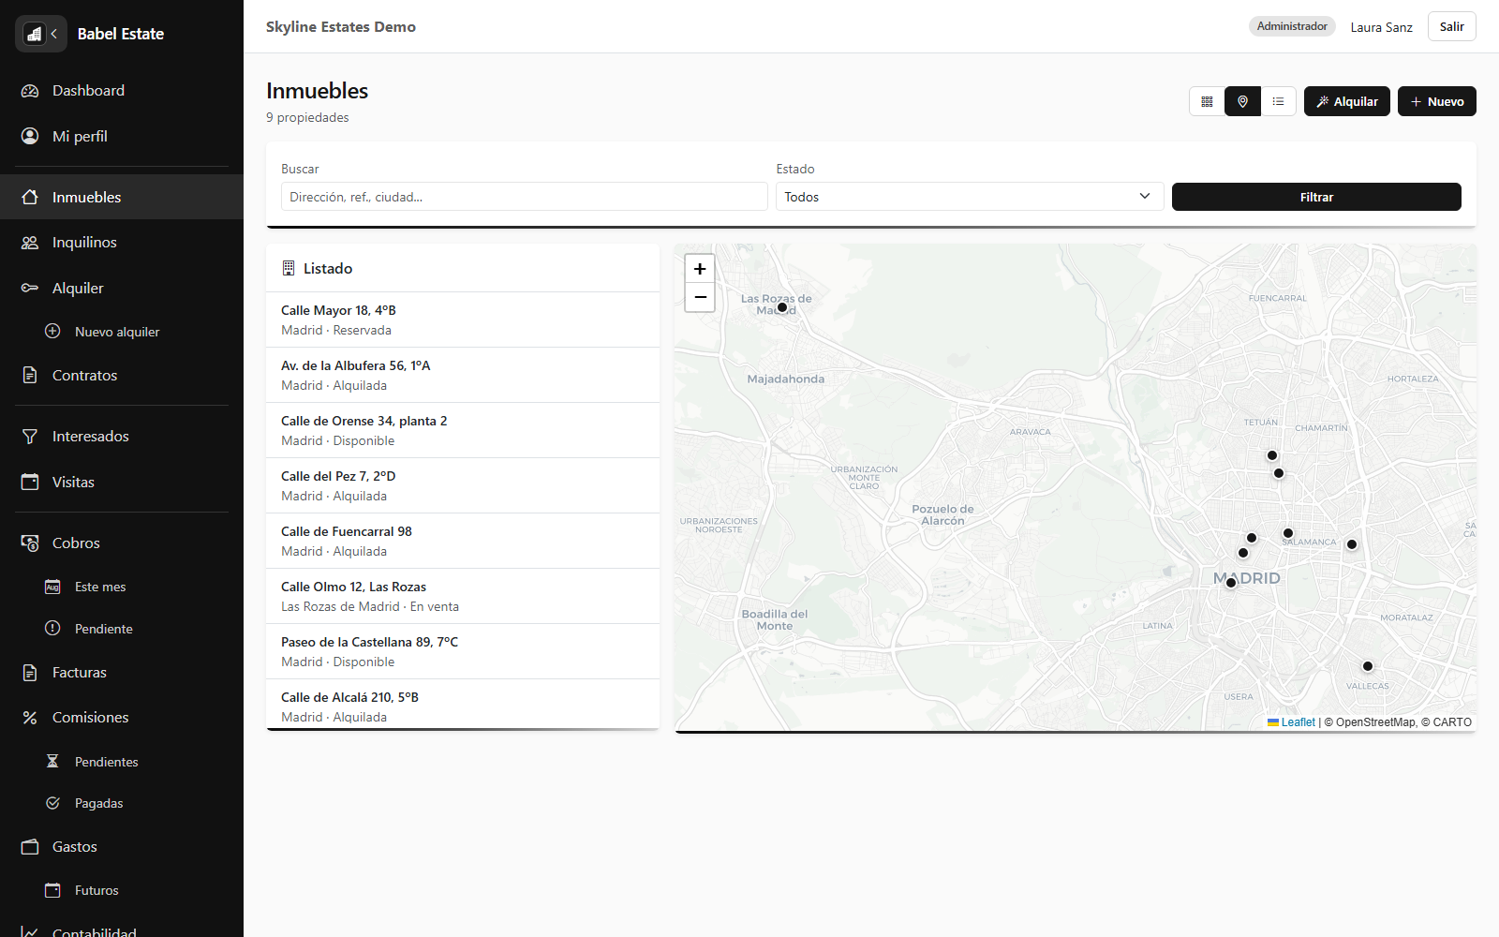Switch to map view

point(1242,101)
